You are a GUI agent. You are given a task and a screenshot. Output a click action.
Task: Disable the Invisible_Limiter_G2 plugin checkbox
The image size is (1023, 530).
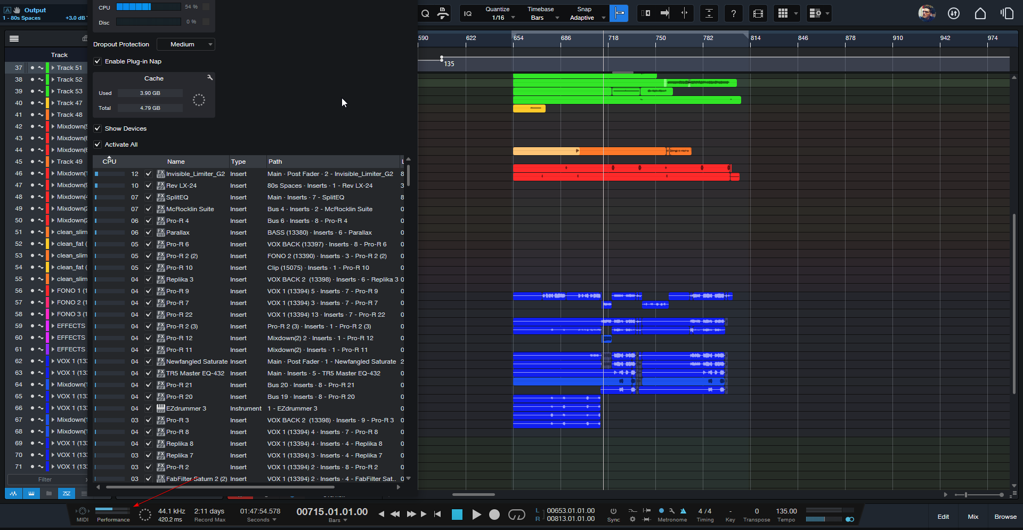(149, 174)
